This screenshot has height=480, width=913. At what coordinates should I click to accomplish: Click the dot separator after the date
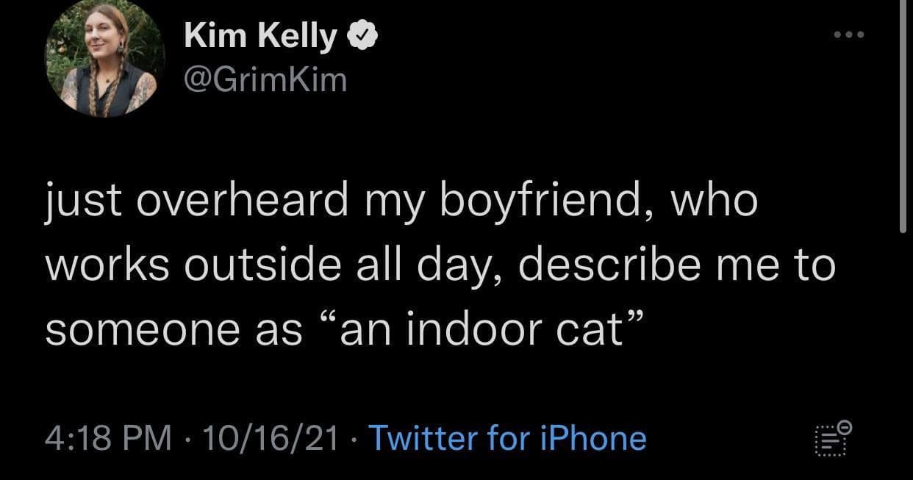[356, 437]
